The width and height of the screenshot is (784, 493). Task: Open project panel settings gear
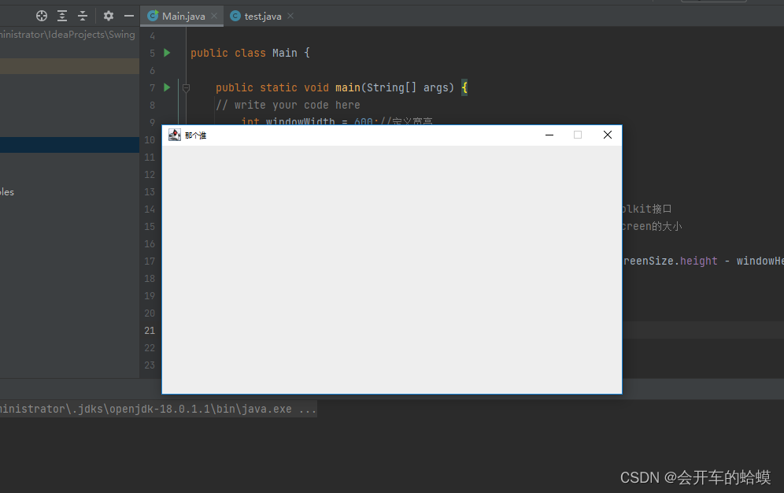[x=109, y=16]
